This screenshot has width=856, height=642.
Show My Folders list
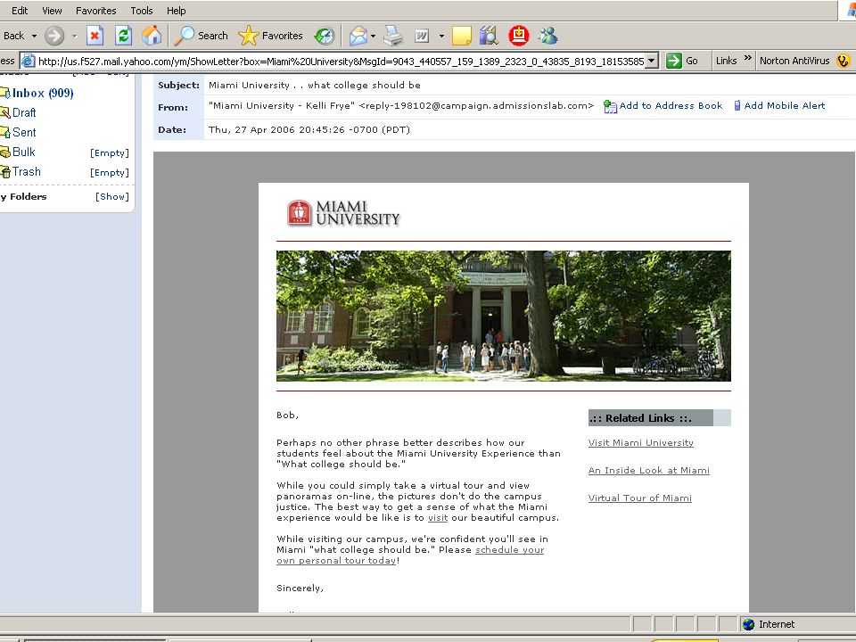click(112, 196)
